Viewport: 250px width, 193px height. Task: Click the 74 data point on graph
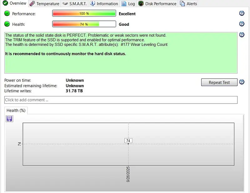(128, 144)
